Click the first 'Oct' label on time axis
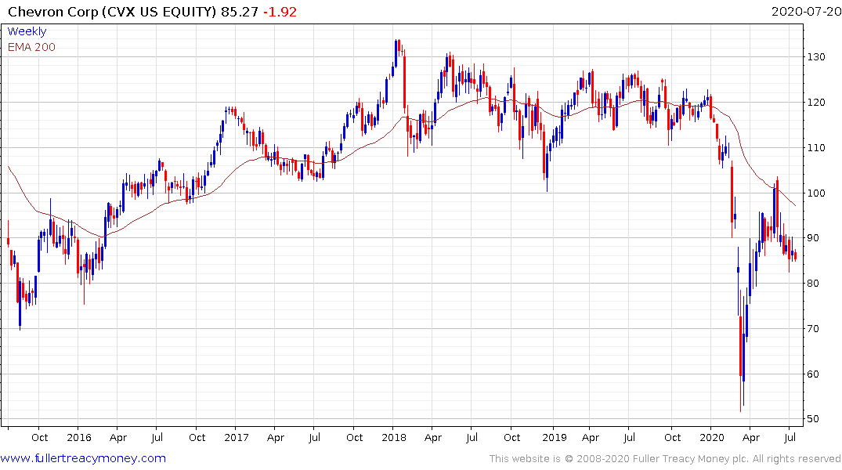The width and height of the screenshot is (842, 470). pyautogui.click(x=40, y=437)
